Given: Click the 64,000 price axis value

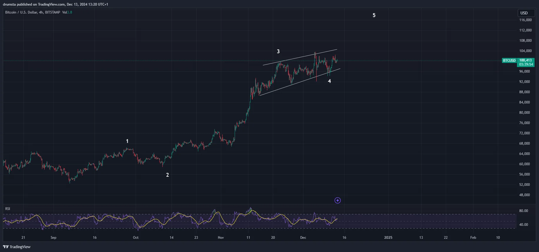Looking at the screenshot, I should [525, 154].
